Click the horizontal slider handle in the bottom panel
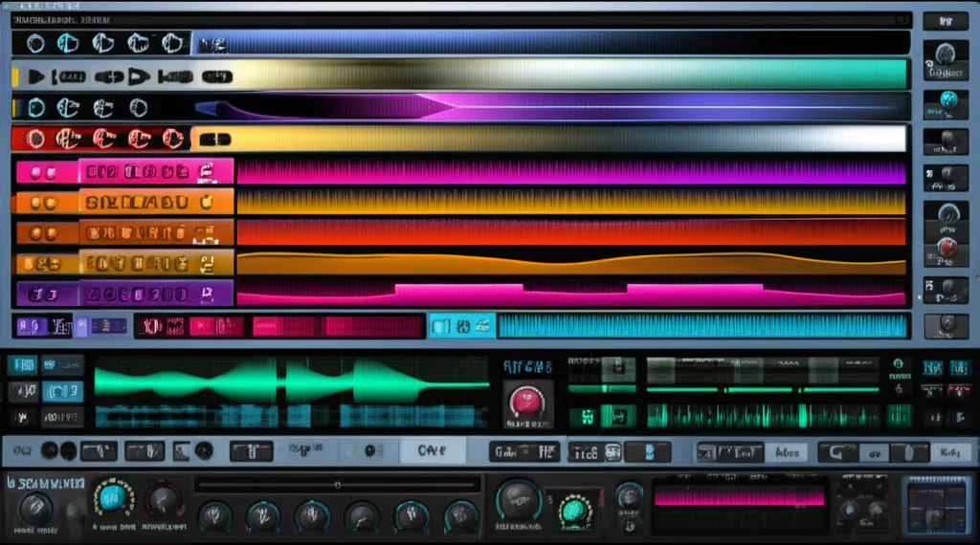This screenshot has width=980, height=545. [x=338, y=485]
